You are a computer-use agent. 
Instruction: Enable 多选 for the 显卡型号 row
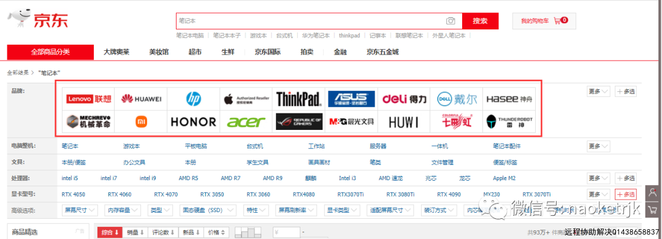coord(626,194)
